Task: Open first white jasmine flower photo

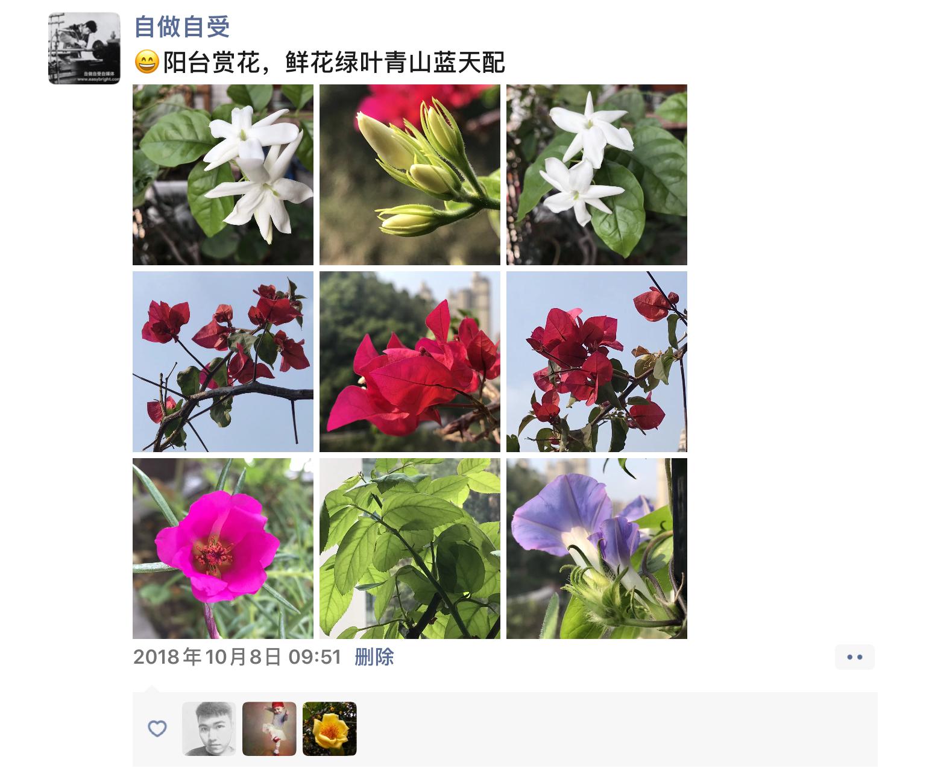Action: point(223,175)
